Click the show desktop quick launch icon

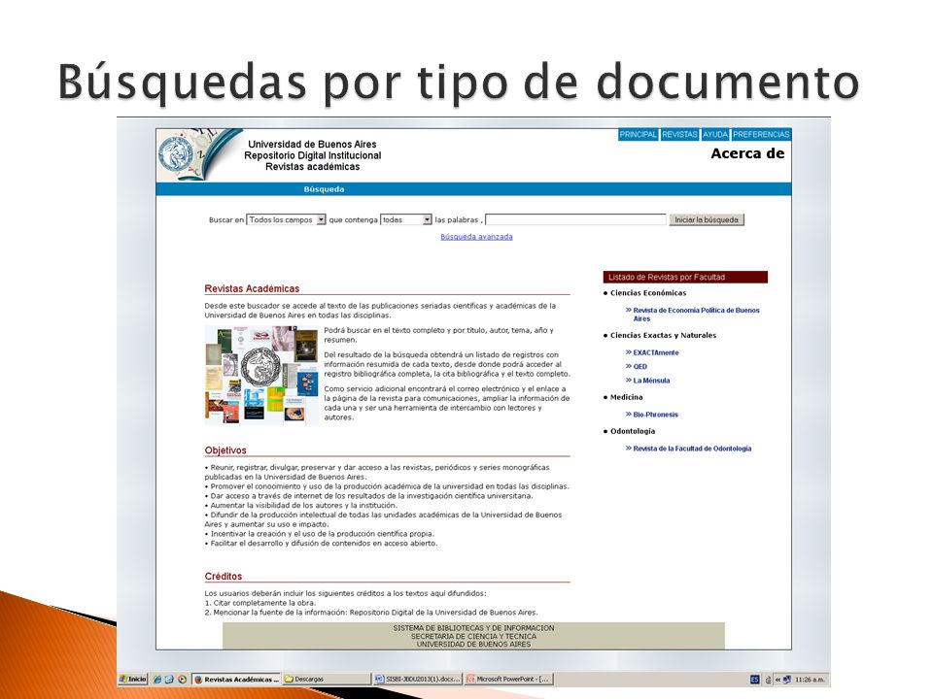click(x=169, y=679)
